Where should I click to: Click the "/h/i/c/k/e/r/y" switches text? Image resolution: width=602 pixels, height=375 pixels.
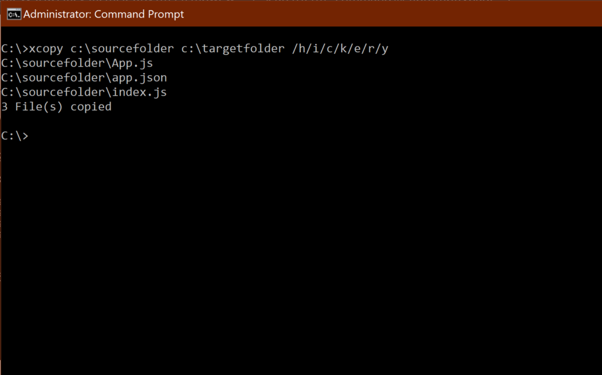pos(340,49)
